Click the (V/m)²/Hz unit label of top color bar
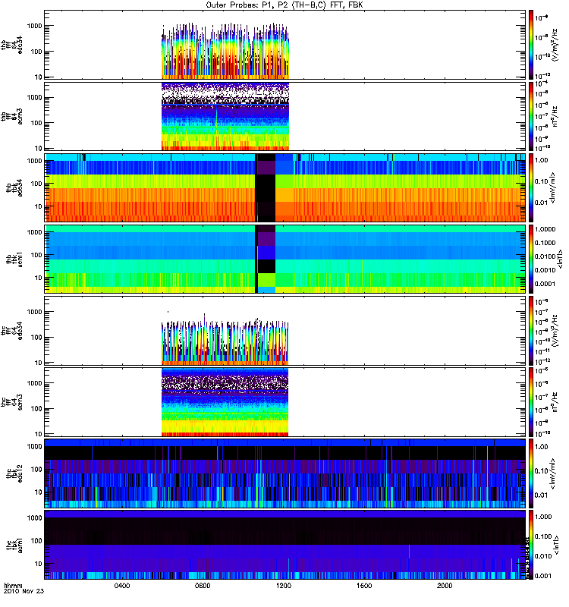The image size is (569, 607). [555, 45]
